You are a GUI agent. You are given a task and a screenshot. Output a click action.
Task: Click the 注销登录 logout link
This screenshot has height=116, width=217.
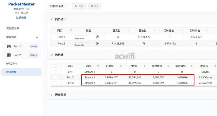21,18
